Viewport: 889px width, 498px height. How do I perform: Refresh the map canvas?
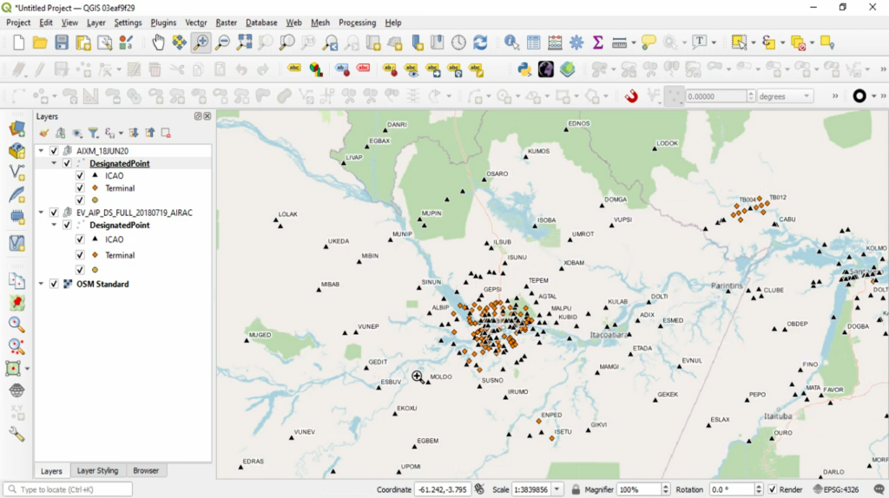[480, 43]
